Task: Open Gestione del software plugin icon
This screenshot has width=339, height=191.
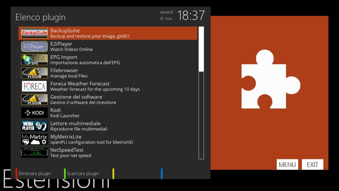Action: [34, 99]
